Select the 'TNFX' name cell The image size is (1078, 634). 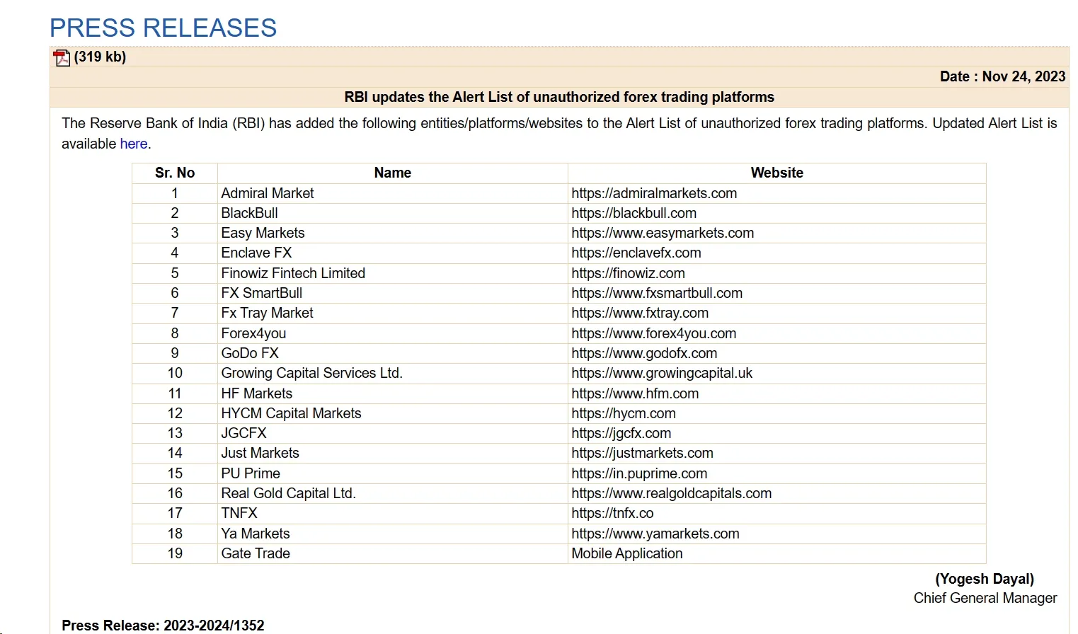393,513
